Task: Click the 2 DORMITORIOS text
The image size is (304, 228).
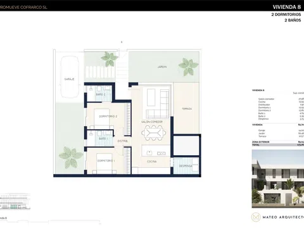Action: point(286,15)
